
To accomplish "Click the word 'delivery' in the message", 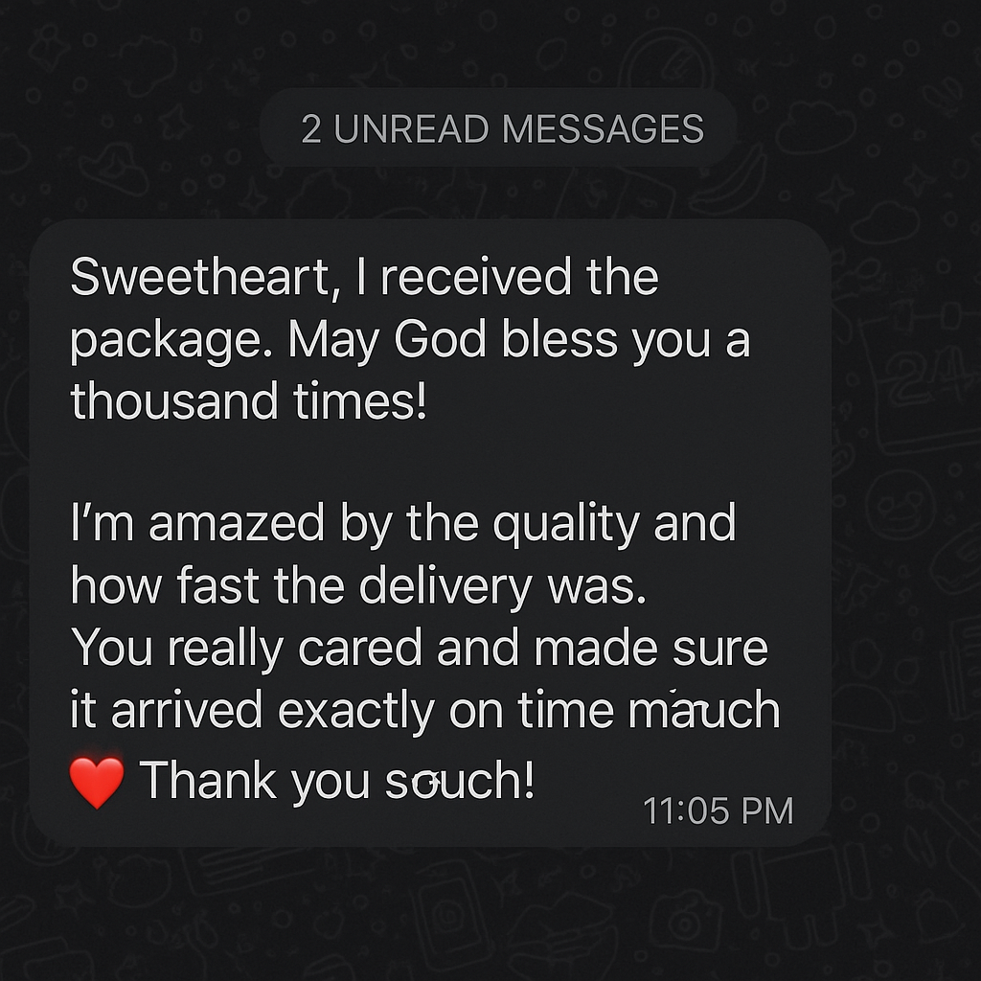I will click(x=445, y=587).
